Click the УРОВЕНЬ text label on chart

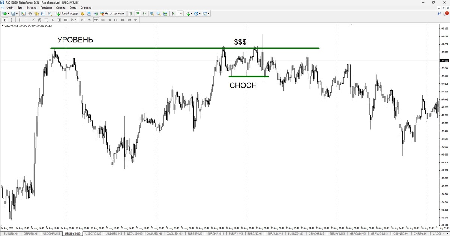(75, 40)
